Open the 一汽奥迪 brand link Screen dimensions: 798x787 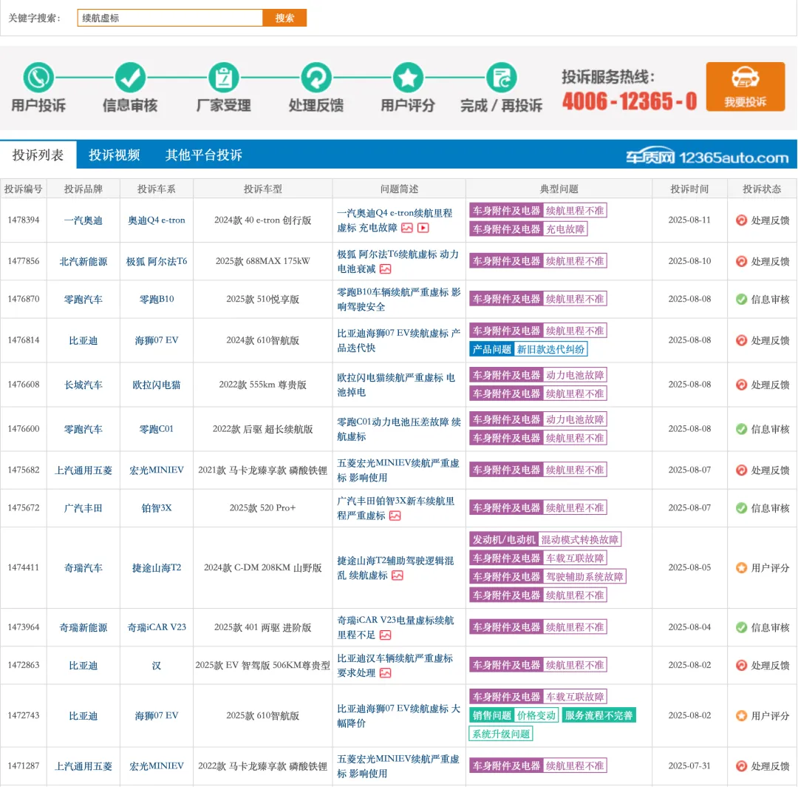83,220
